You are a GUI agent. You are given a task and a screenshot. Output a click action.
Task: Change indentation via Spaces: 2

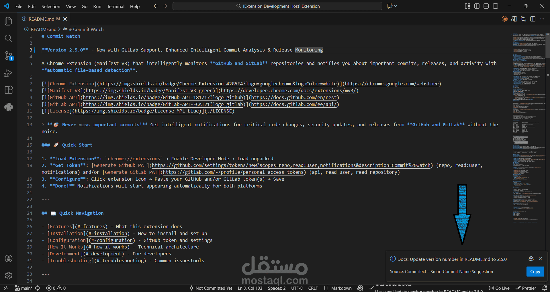pos(277,288)
